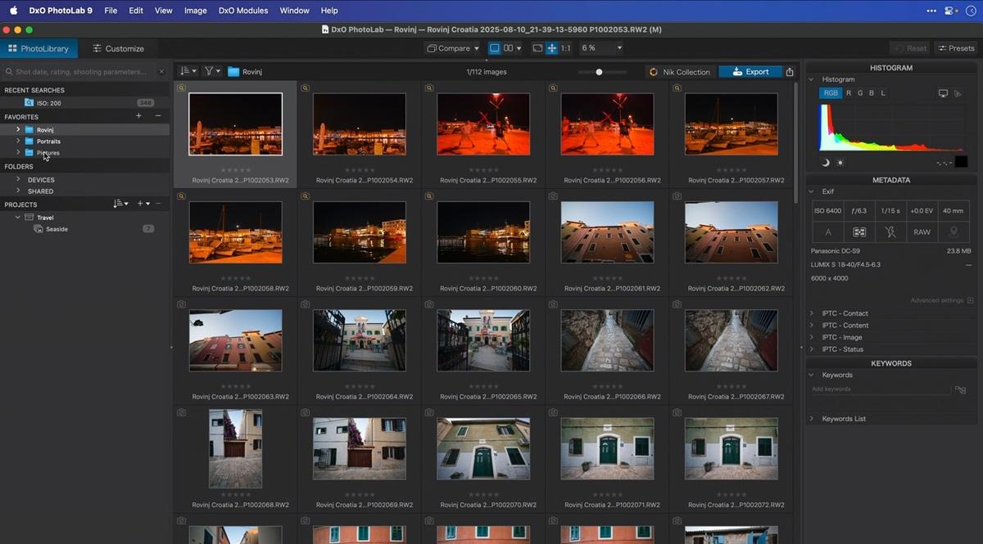Open the DxO Modules menu

(x=243, y=11)
